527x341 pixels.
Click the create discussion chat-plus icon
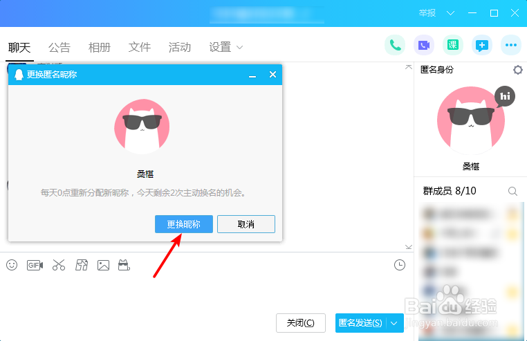click(x=482, y=45)
